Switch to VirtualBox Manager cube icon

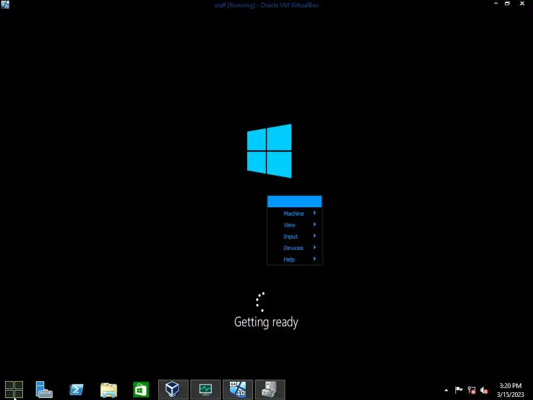coord(173,390)
